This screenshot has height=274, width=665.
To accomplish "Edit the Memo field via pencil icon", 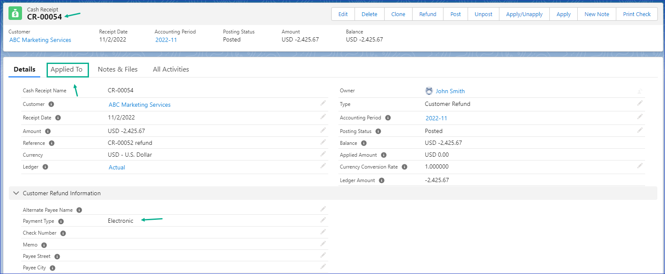I will click(323, 244).
